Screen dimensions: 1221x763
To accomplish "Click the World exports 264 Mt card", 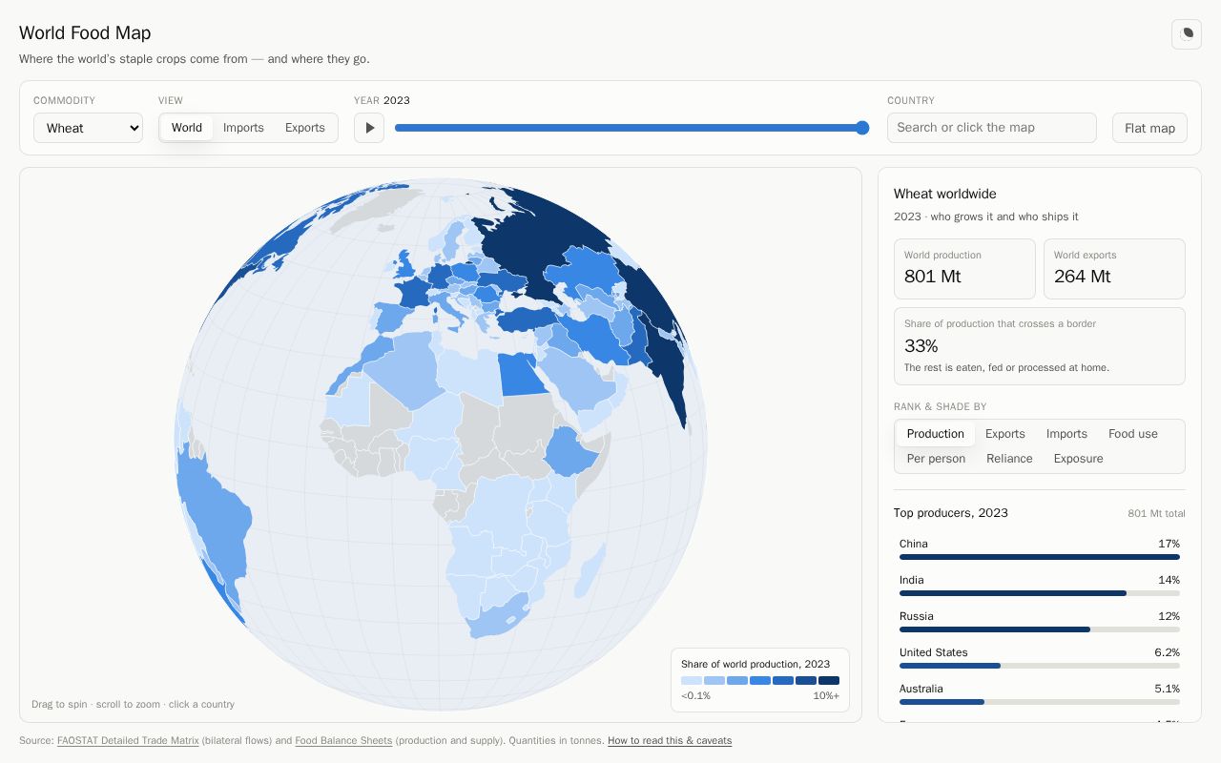I will tap(1114, 269).
